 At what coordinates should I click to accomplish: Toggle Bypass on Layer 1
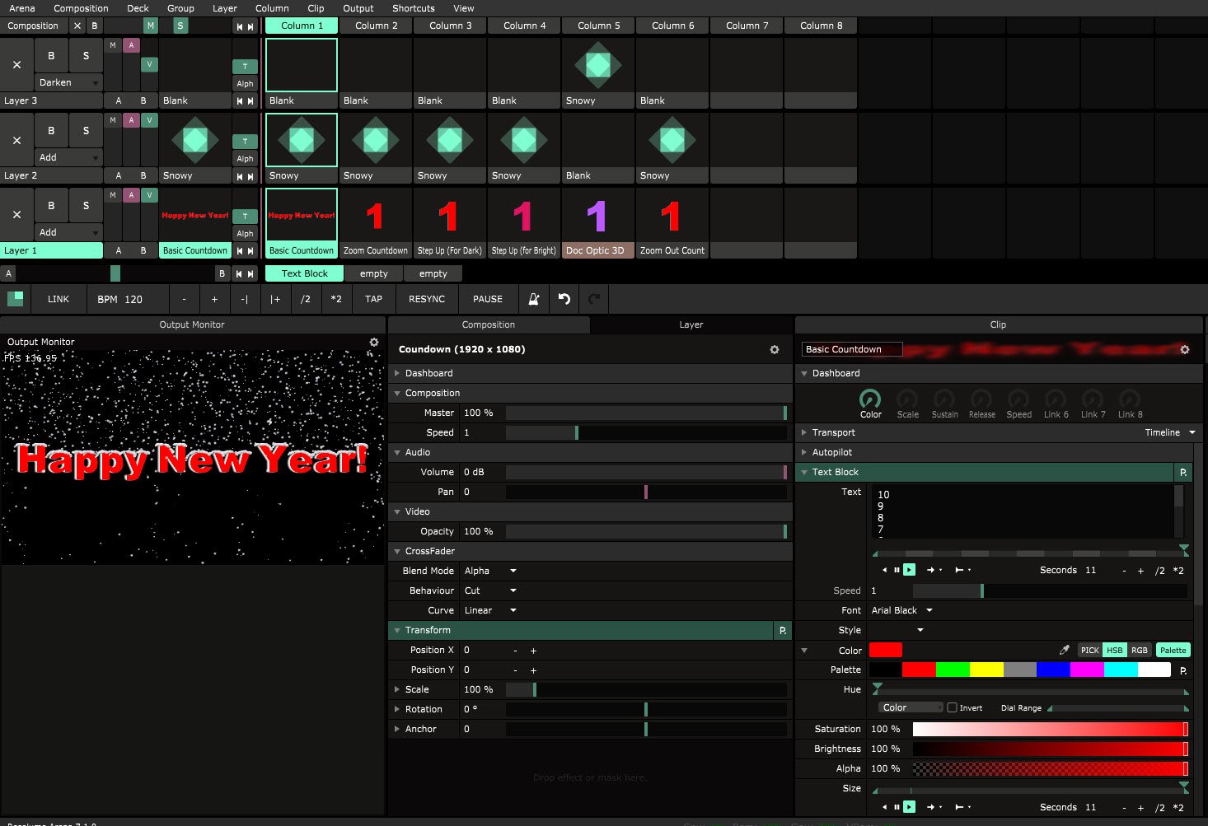[51, 205]
